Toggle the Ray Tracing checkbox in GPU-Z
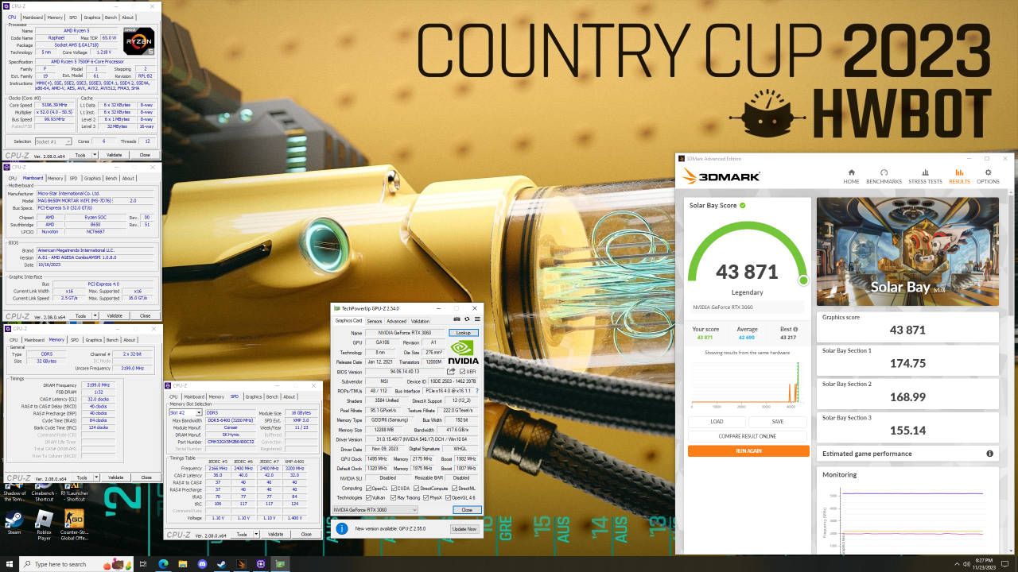Screen dimensions: 1018x572 [x=391, y=497]
